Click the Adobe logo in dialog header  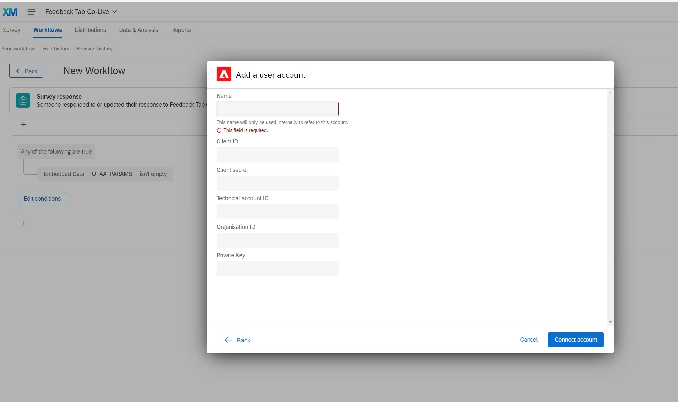click(x=224, y=74)
